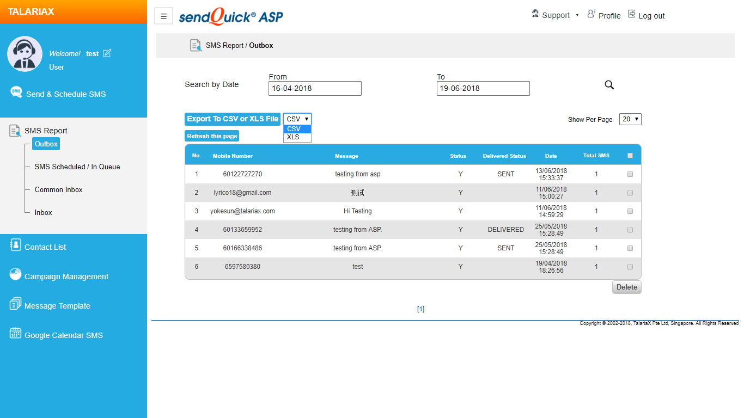Image resolution: width=744 pixels, height=418 pixels.
Task: Open the Campaign Management menu
Action: [x=66, y=276]
